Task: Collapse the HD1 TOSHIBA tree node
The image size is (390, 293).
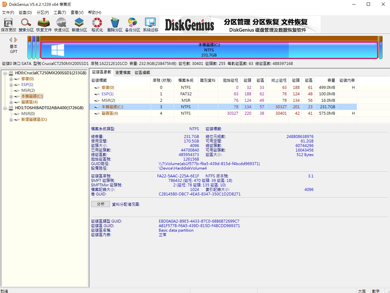Action: coord(5,108)
